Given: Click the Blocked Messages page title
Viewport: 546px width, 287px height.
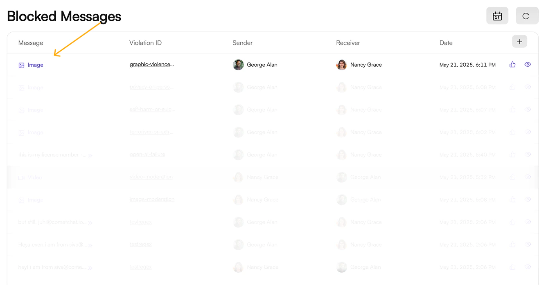Looking at the screenshot, I should (x=64, y=16).
